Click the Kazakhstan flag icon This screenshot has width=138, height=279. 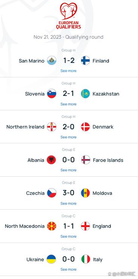coord(86,94)
